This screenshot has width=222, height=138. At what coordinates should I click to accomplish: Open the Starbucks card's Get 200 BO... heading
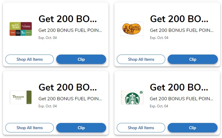coord(179,87)
